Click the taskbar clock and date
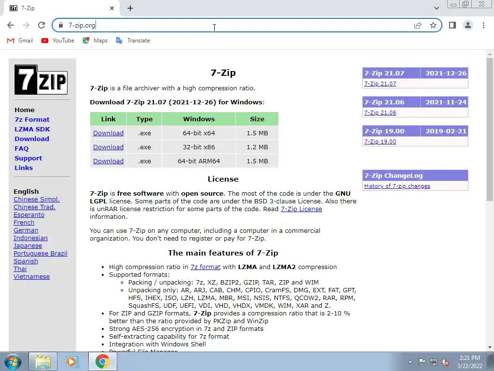 [x=469, y=362]
